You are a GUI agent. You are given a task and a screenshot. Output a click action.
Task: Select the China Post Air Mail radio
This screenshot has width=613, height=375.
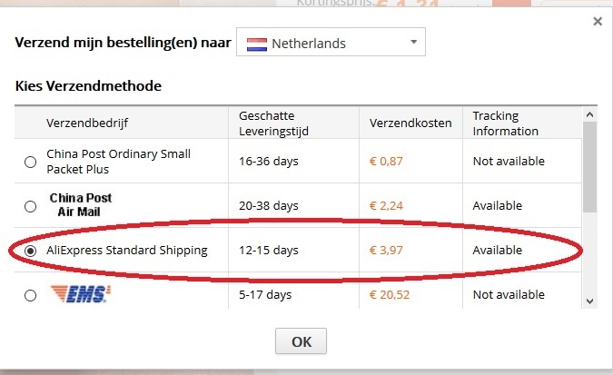click(x=31, y=206)
